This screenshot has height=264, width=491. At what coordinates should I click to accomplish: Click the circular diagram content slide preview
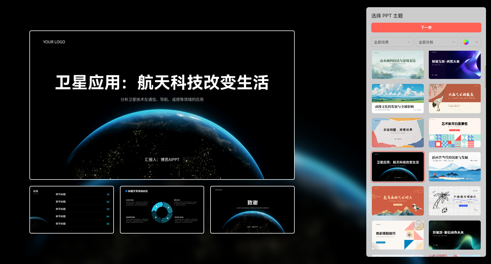(x=162, y=210)
